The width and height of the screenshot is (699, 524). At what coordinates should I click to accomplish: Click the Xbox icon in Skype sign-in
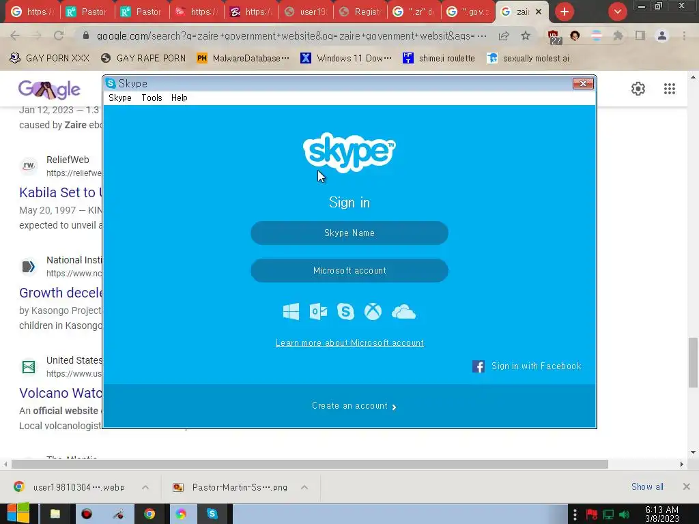[373, 311]
